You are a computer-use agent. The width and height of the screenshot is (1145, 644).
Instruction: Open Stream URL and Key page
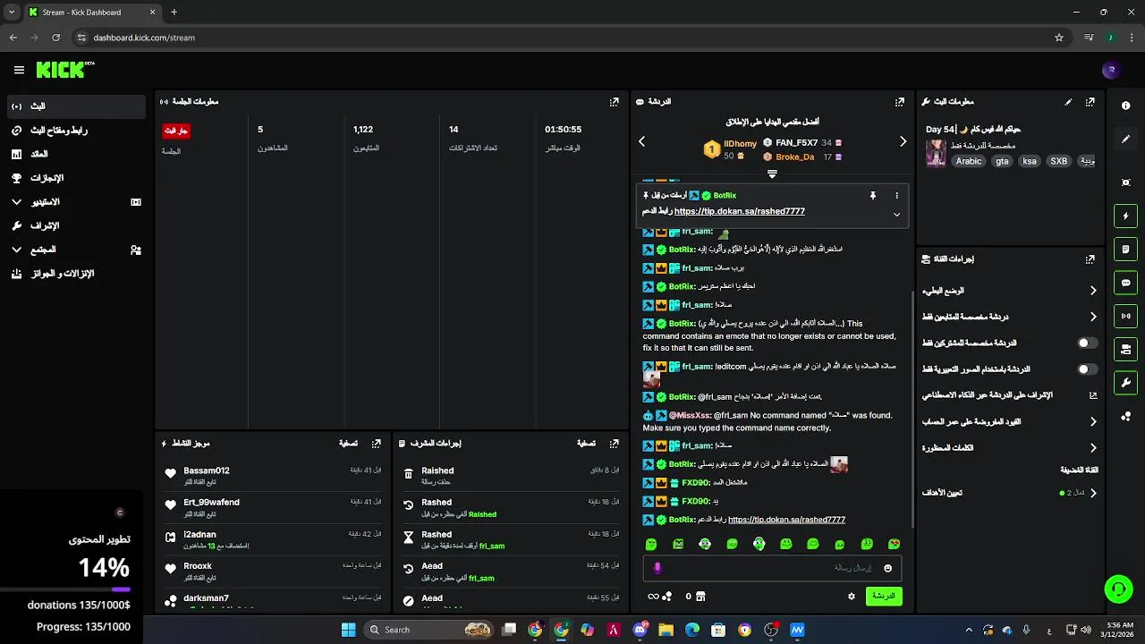pos(76,131)
